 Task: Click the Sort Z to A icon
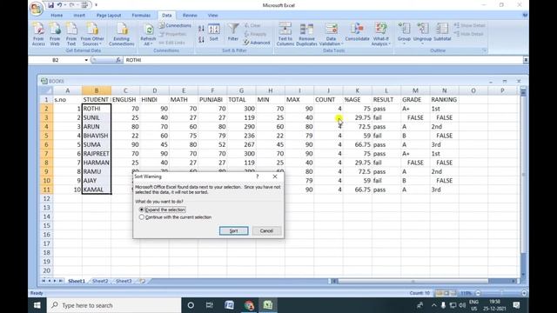pos(201,39)
